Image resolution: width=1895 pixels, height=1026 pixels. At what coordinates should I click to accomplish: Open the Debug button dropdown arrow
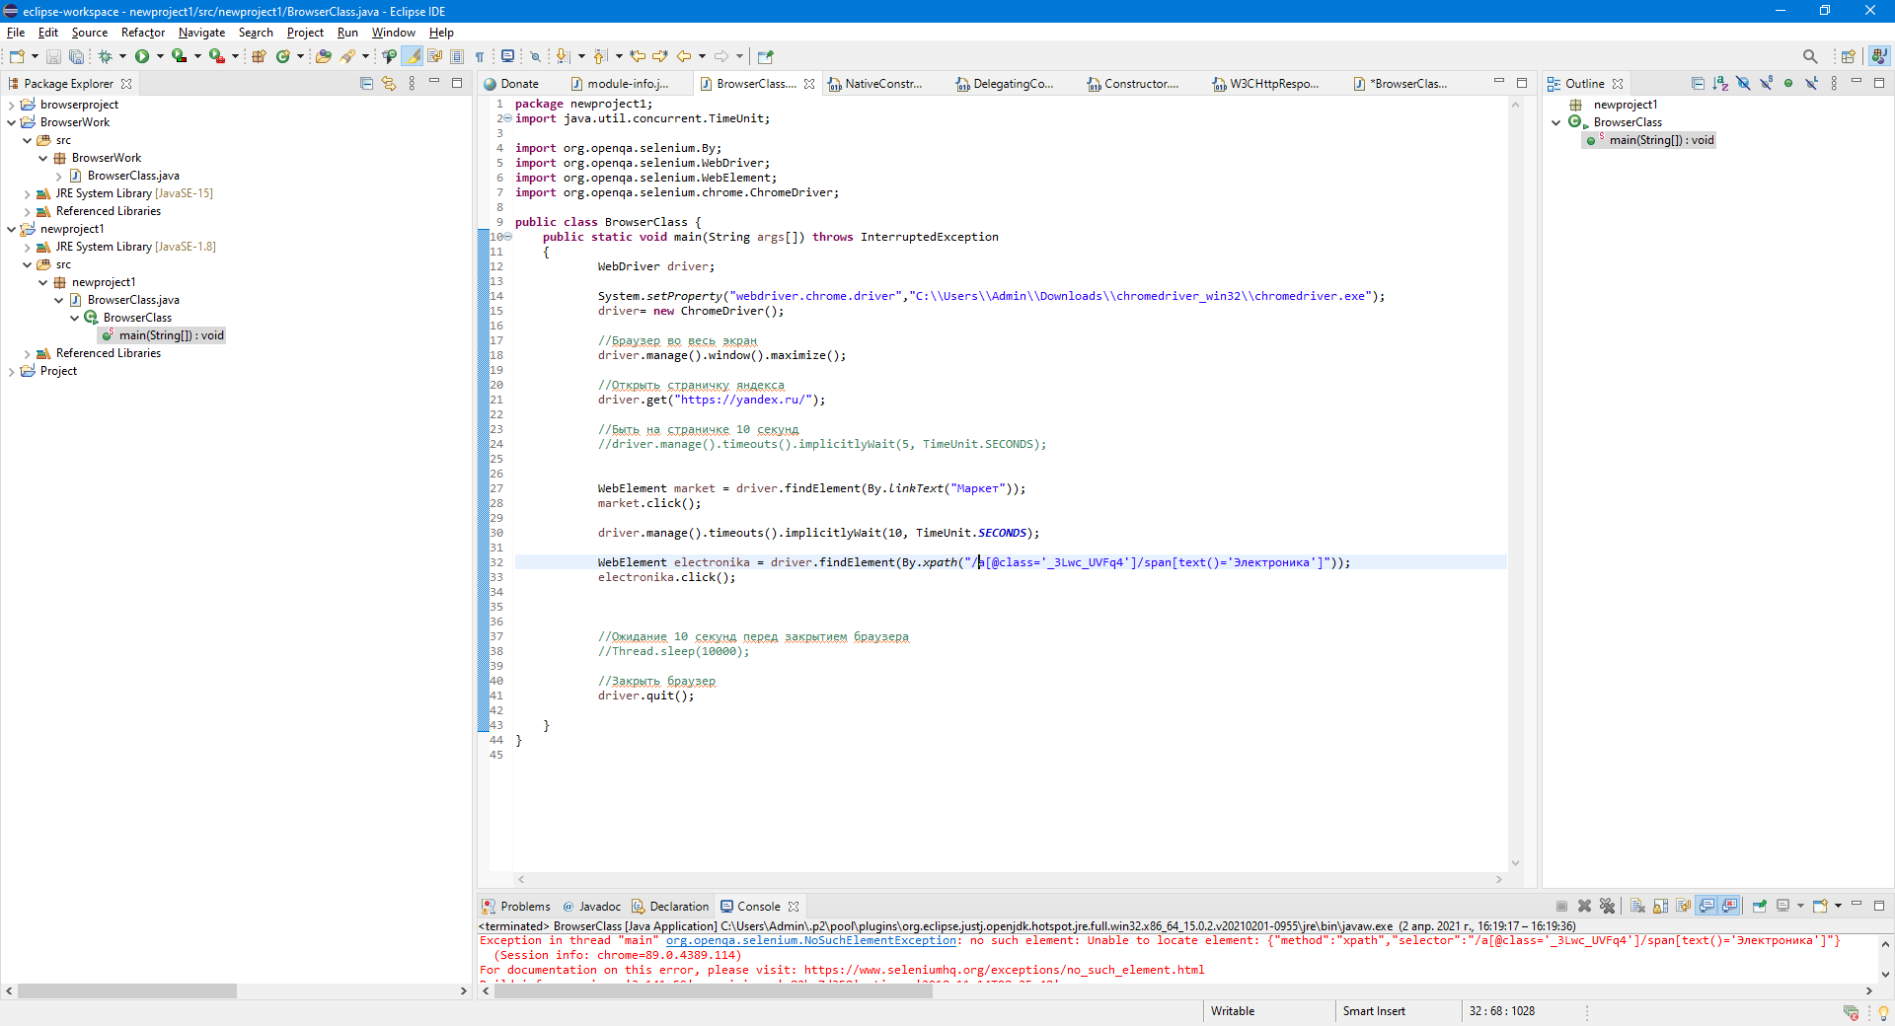[x=122, y=56]
